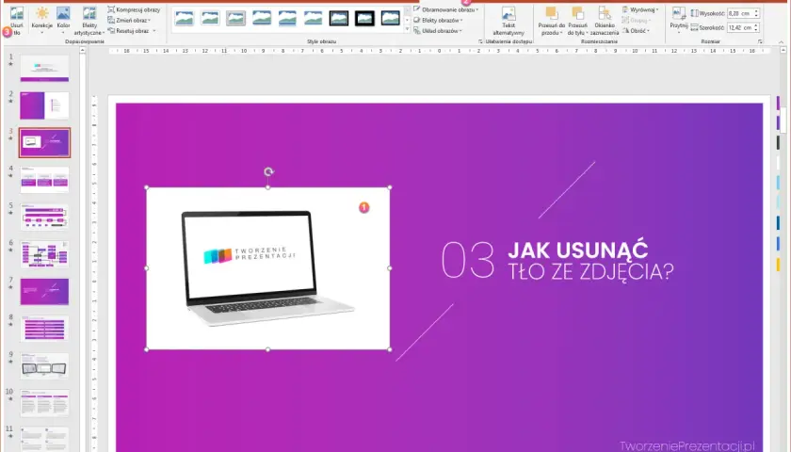Open the Rozmiar size dialog launcher
The width and height of the screenshot is (791, 452).
pyautogui.click(x=760, y=41)
